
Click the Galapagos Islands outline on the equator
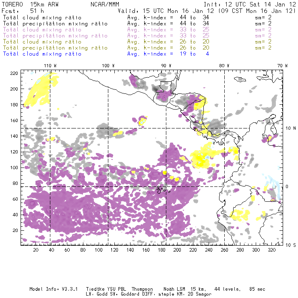point(161,188)
